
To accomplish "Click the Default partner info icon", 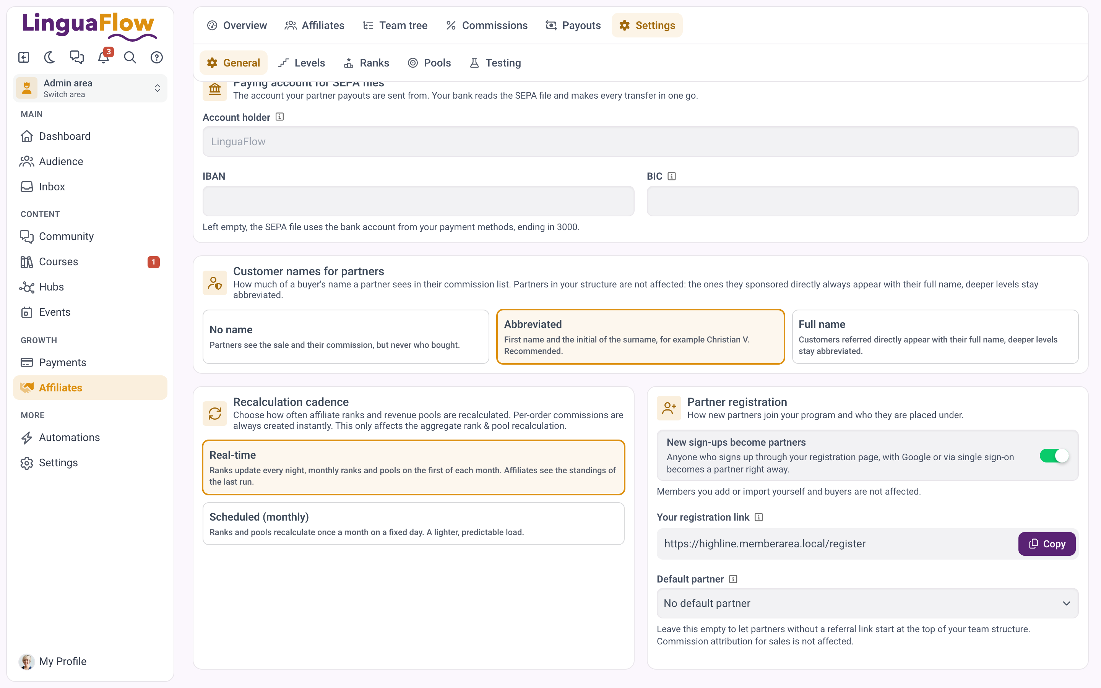I will tap(733, 579).
